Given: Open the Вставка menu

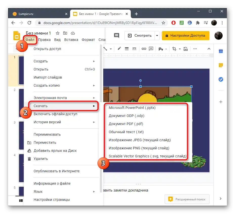Looking at the screenshot, I should 71,40.
